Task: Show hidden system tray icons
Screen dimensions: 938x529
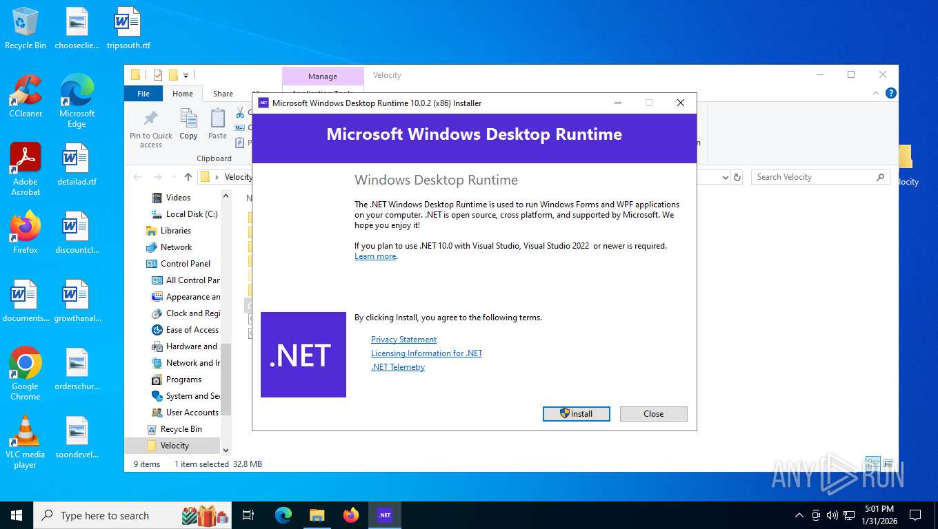Action: 799,515
